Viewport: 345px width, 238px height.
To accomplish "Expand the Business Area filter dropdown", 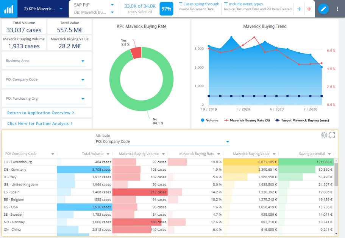I will [83, 61].
